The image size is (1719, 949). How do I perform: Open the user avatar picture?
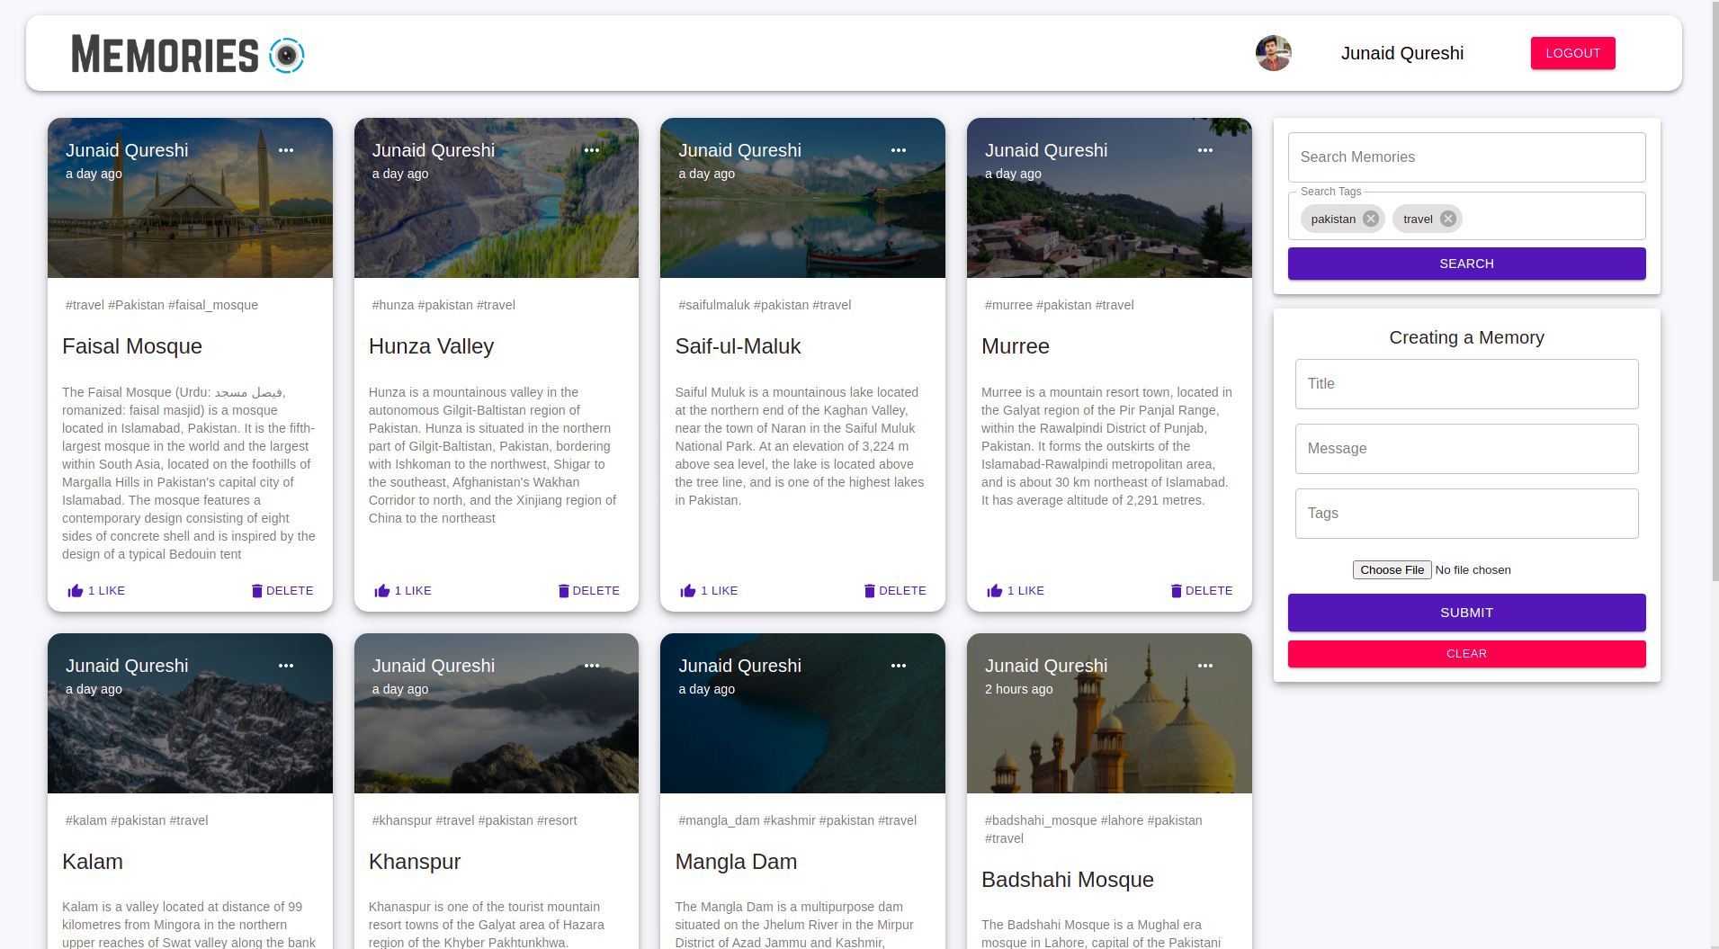[1274, 53]
